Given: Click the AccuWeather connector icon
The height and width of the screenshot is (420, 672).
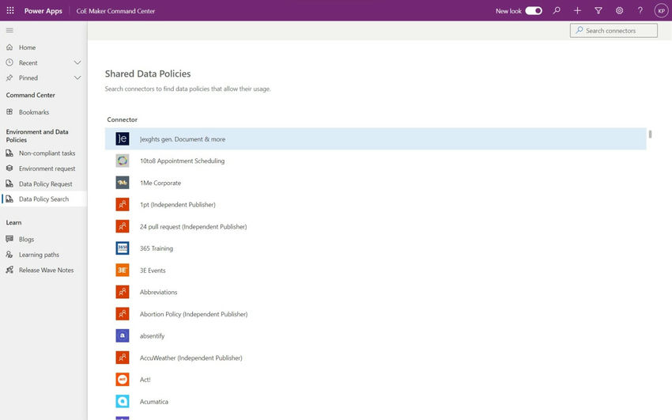Looking at the screenshot, I should 122,358.
